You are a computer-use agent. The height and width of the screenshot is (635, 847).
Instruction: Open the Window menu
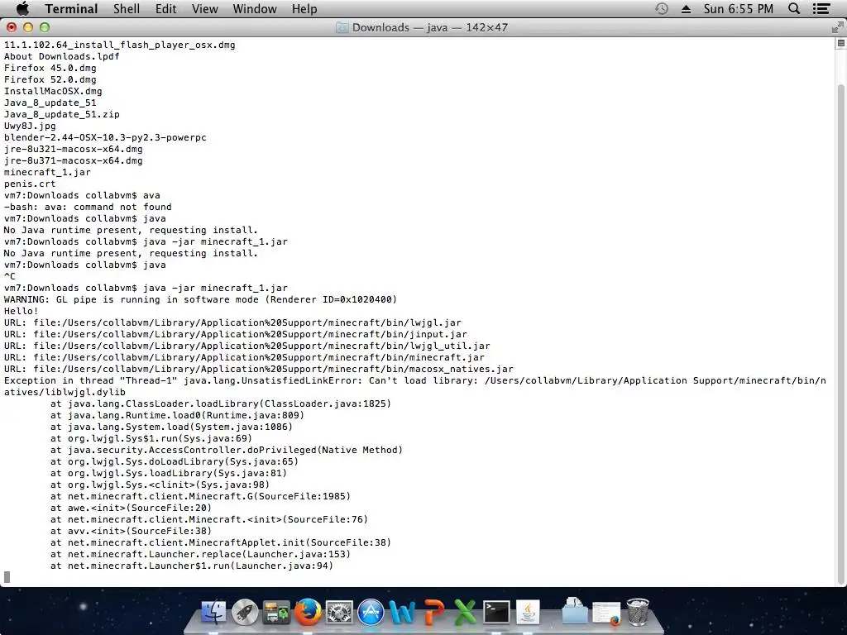tap(255, 8)
